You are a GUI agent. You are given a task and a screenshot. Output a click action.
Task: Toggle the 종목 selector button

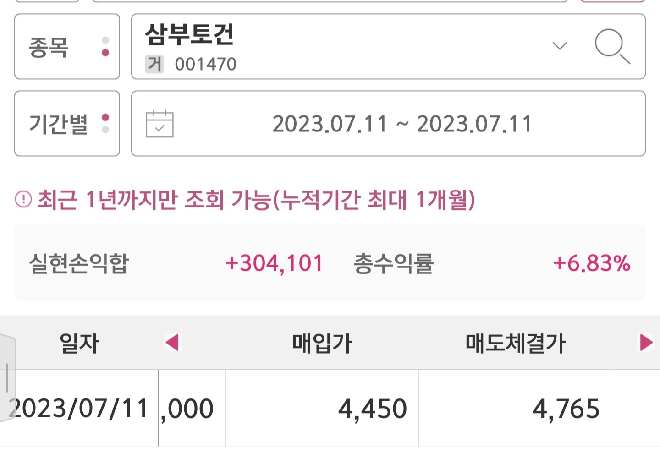pos(67,46)
